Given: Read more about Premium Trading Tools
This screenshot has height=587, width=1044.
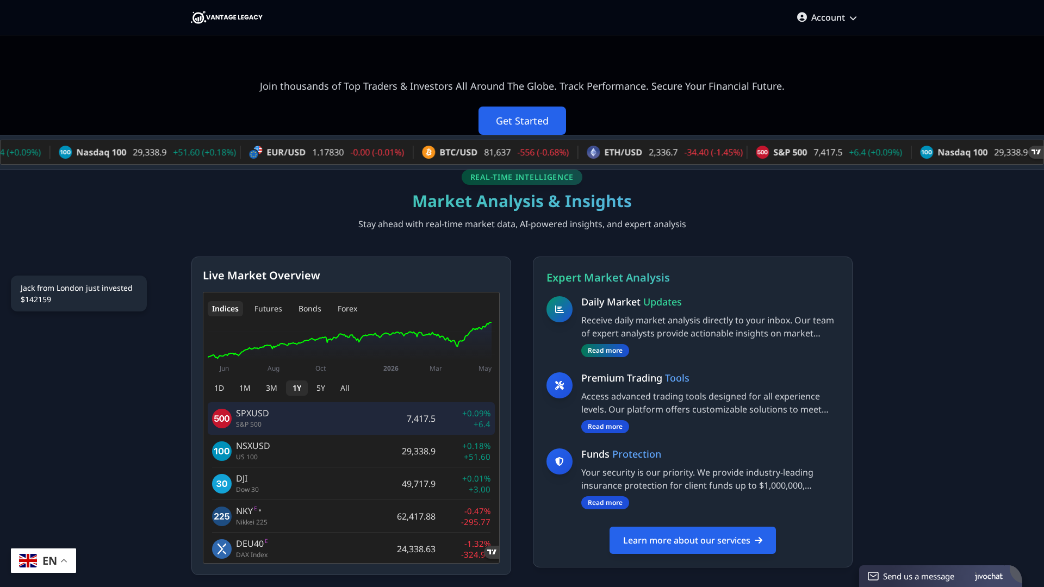Looking at the screenshot, I should [605, 427].
